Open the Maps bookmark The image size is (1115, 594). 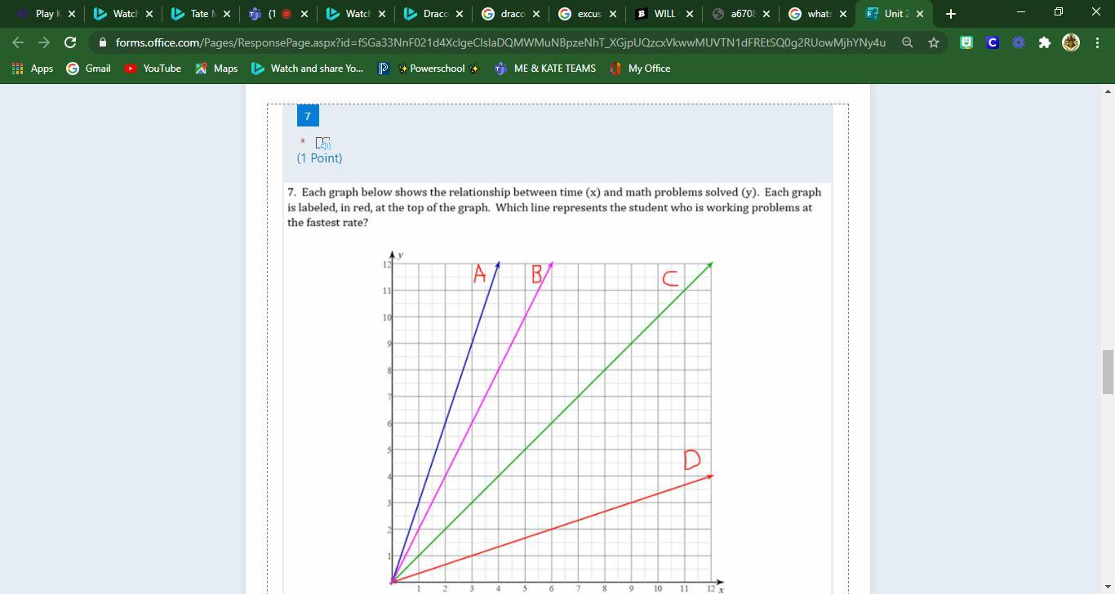click(216, 69)
